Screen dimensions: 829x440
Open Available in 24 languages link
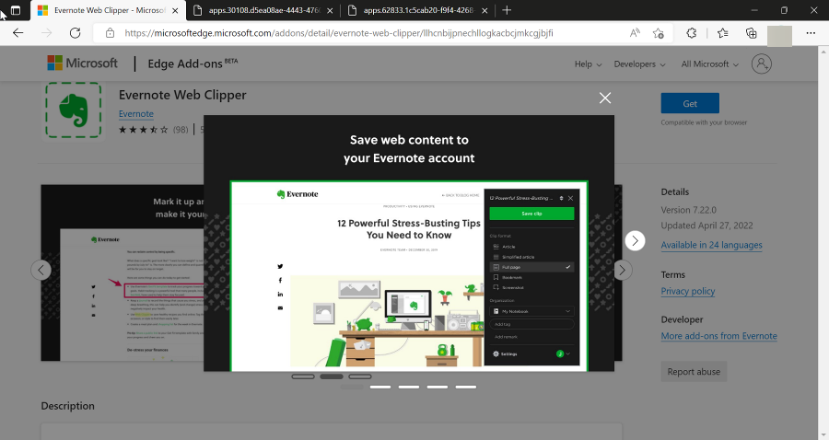point(711,245)
